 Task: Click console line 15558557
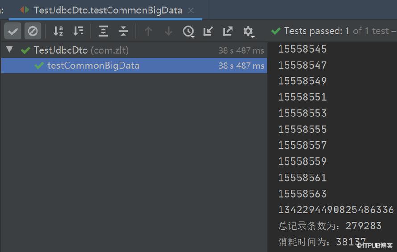pyautogui.click(x=302, y=145)
